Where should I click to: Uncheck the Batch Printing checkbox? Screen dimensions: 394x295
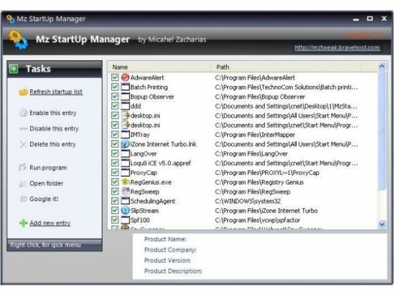pos(115,87)
